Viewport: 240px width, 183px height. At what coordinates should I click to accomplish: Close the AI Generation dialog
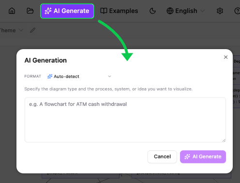point(225,57)
